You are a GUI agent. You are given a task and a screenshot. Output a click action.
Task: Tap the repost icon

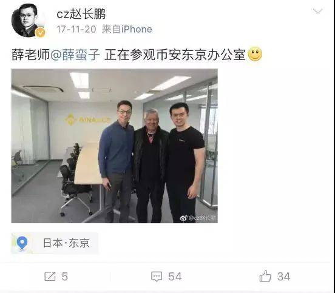click(x=50, y=277)
